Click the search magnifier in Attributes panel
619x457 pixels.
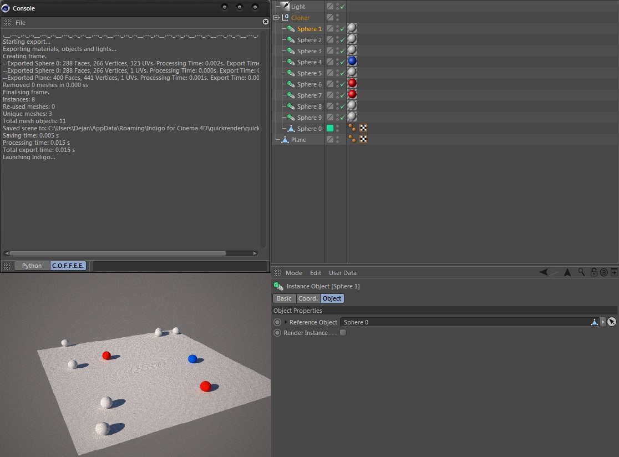(581, 272)
